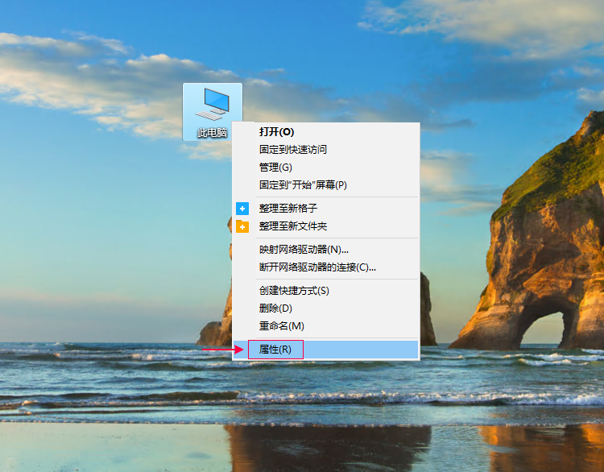The image size is (604, 472).
Task: Select 断开网络驱动器的连接(C)... entry
Action: coord(326,267)
